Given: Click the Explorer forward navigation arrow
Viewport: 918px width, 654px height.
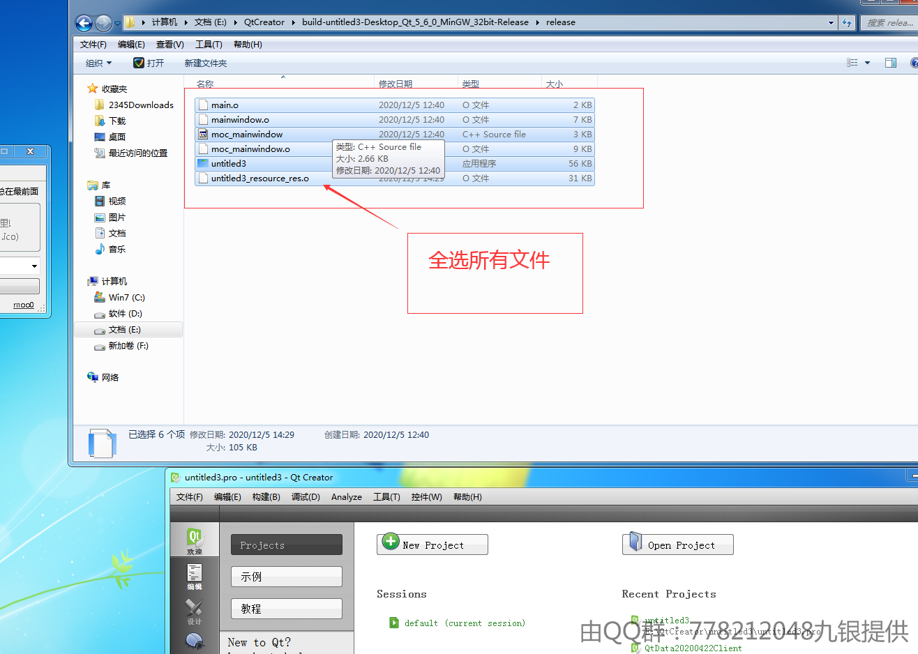Looking at the screenshot, I should click(x=103, y=23).
